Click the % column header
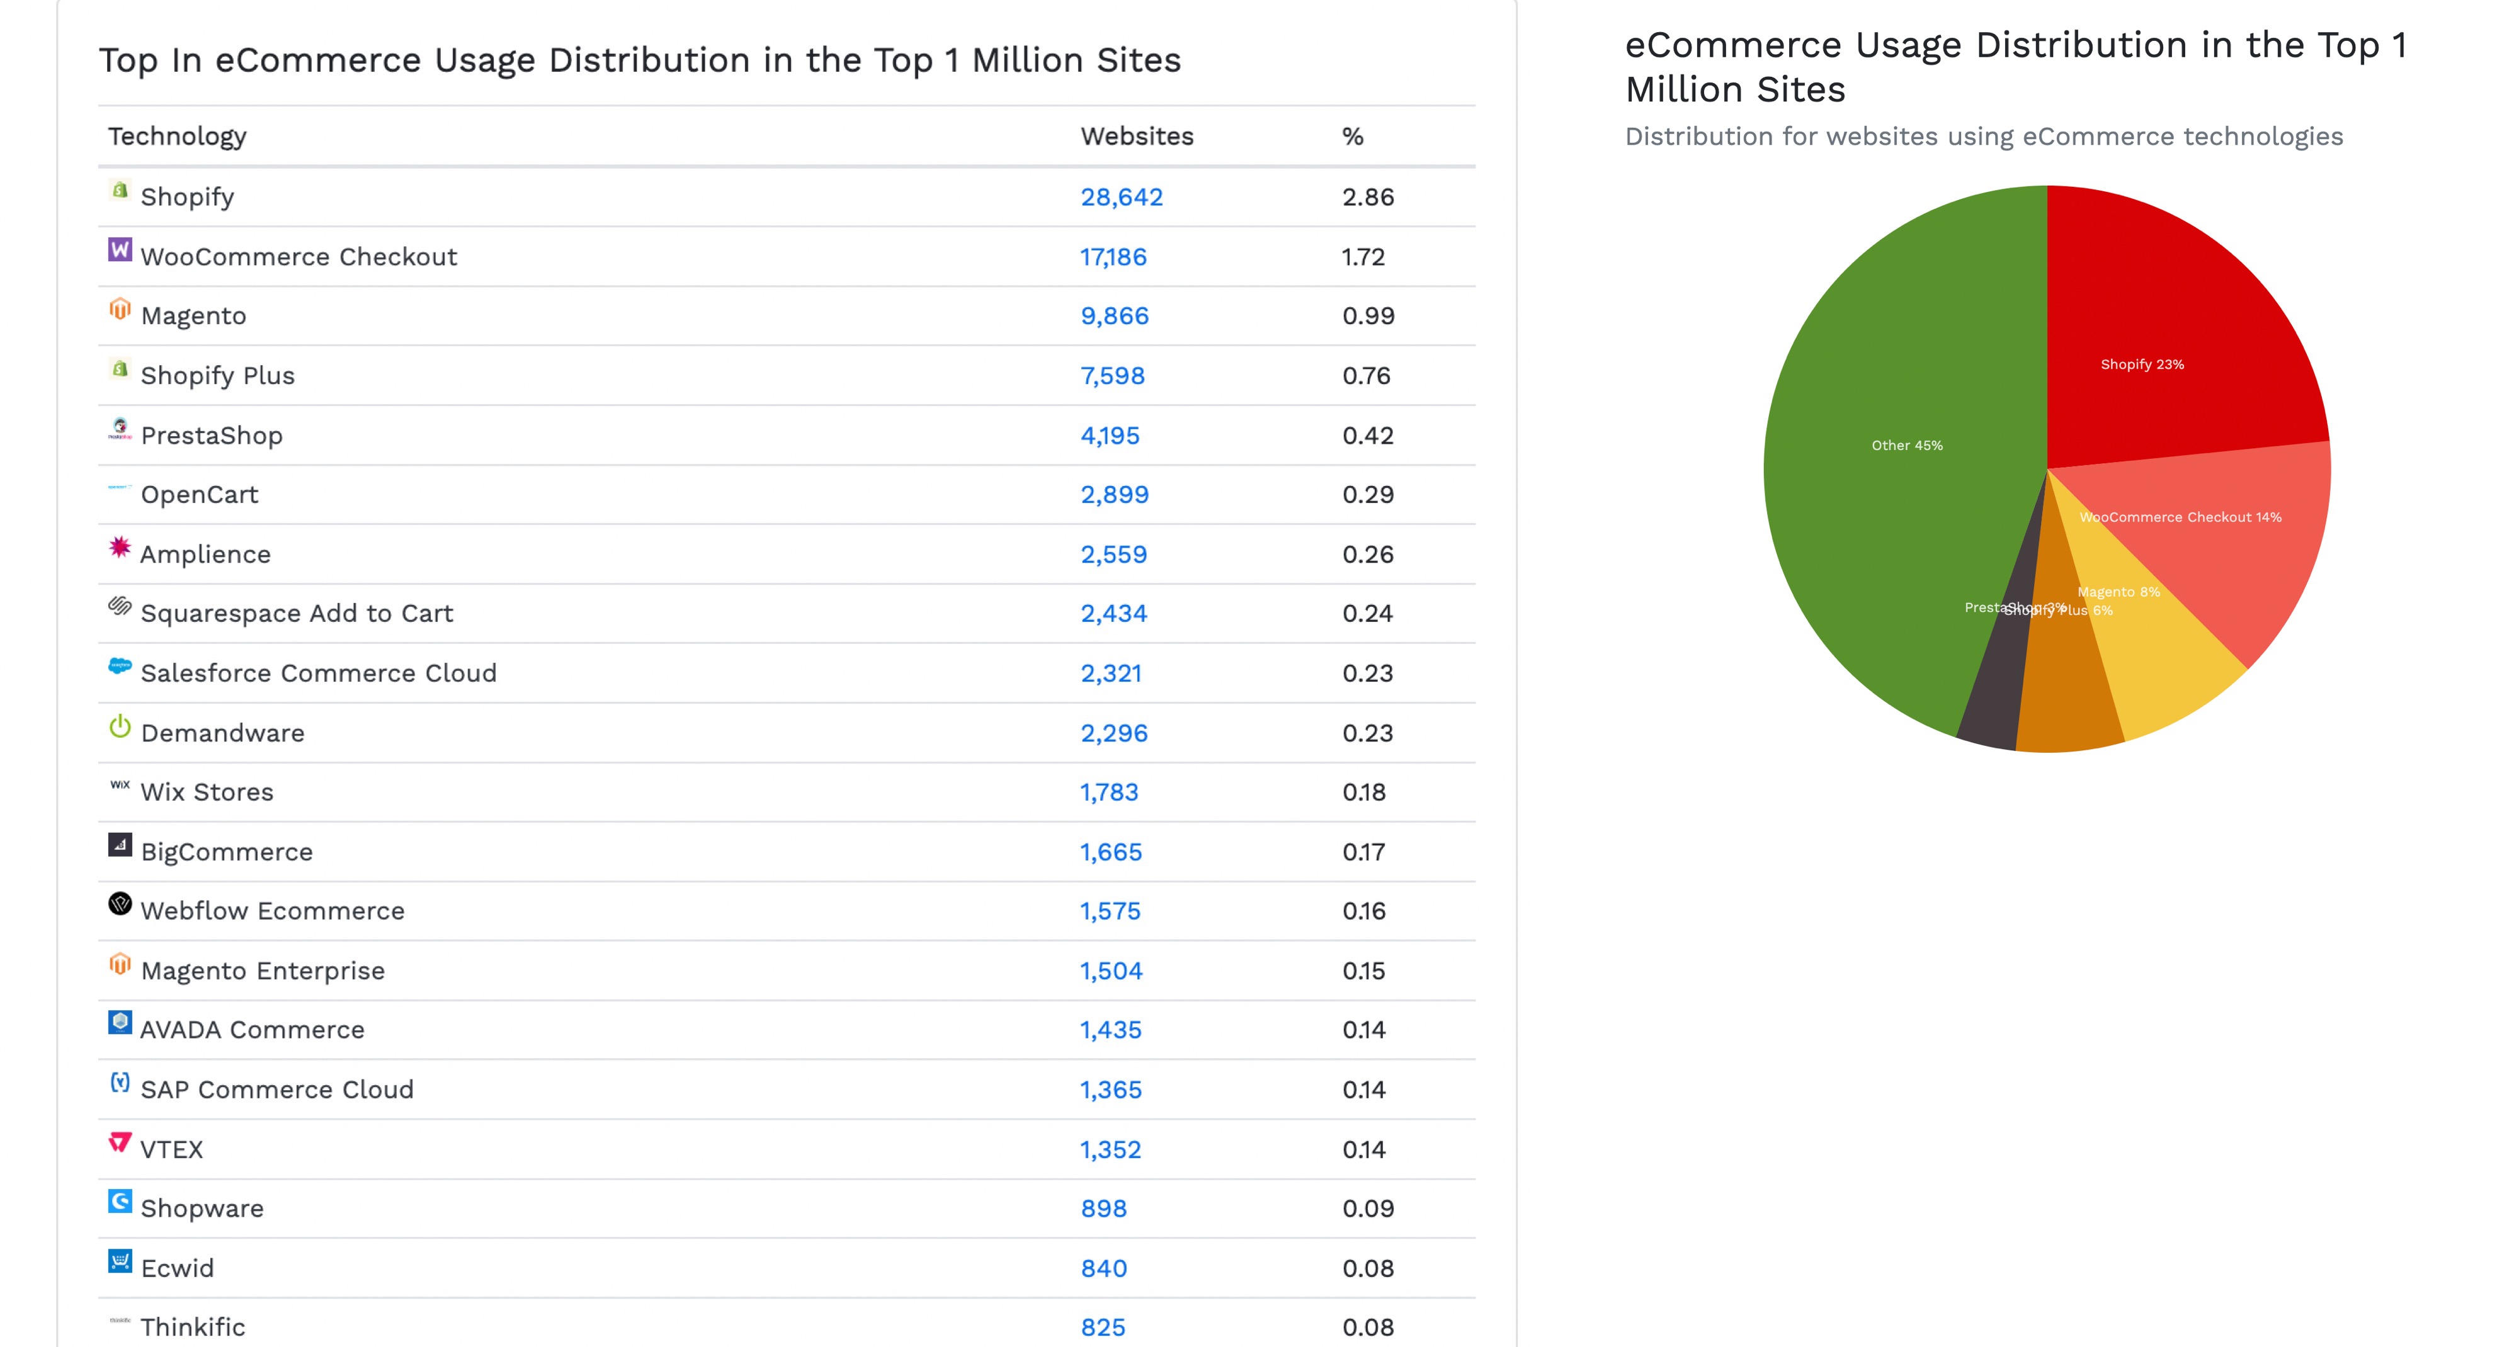 click(x=1353, y=137)
